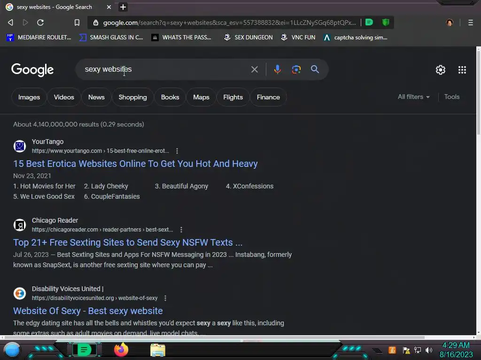Click the green chat app taskbar icon
This screenshot has width=481, height=360.
(84, 350)
